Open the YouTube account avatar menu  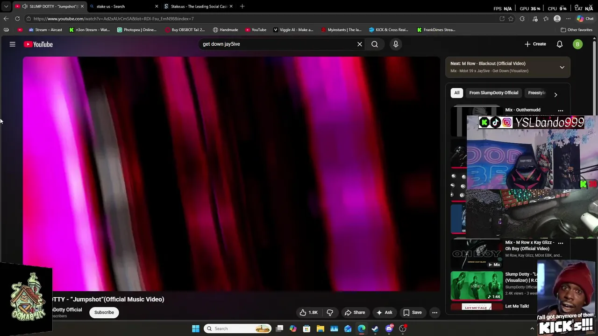pos(578,44)
